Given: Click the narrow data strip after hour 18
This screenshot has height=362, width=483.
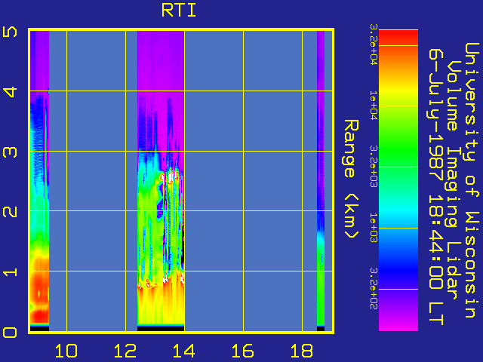Looking at the screenshot, I should (x=321, y=181).
